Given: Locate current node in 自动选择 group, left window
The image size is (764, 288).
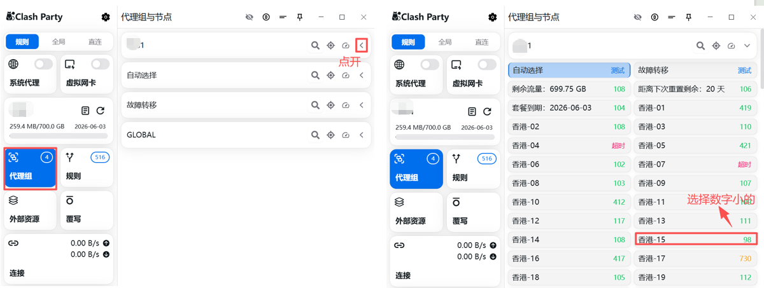Looking at the screenshot, I should (x=330, y=75).
